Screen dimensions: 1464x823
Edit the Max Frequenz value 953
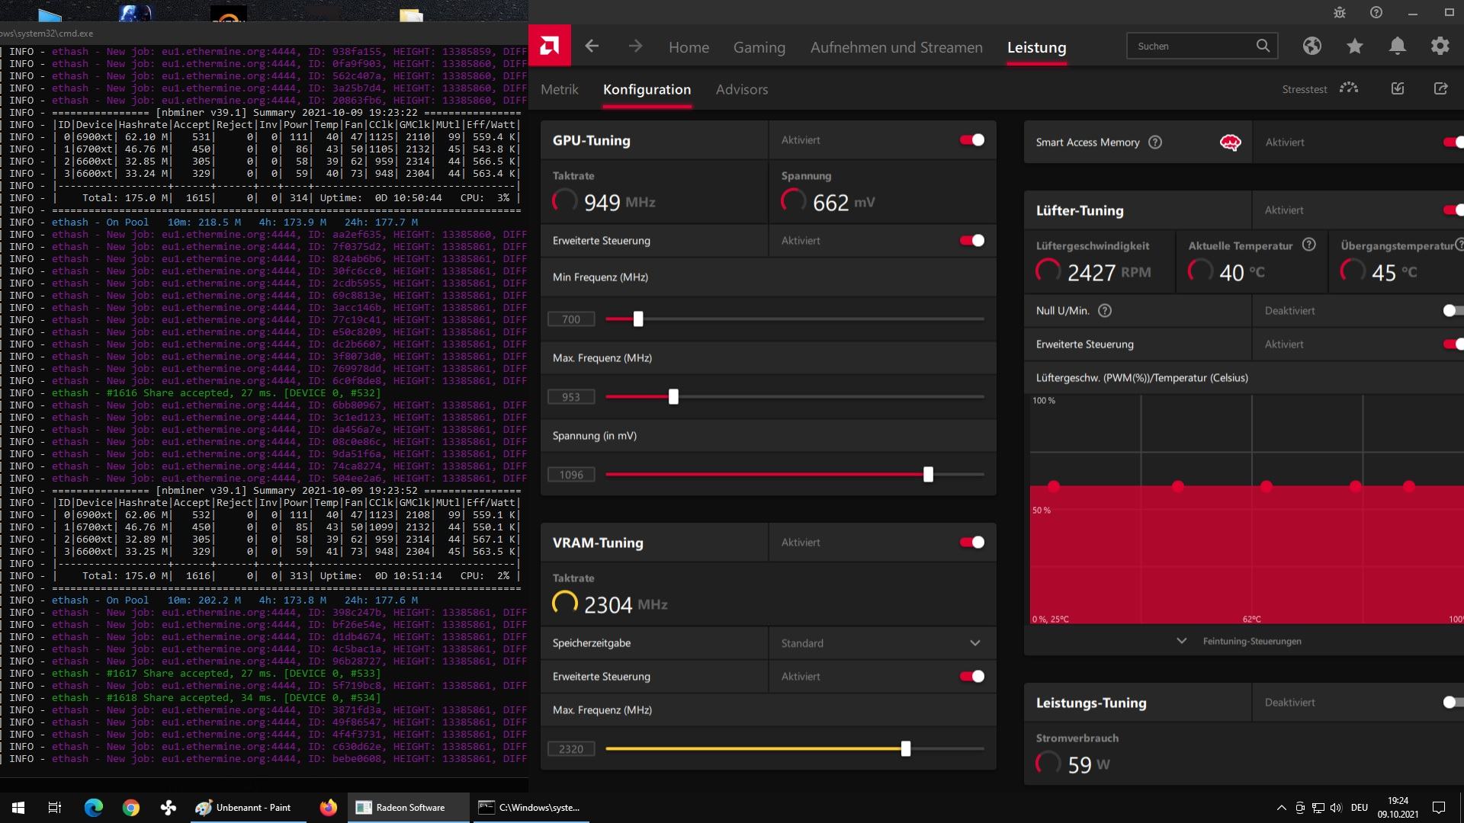(x=571, y=397)
